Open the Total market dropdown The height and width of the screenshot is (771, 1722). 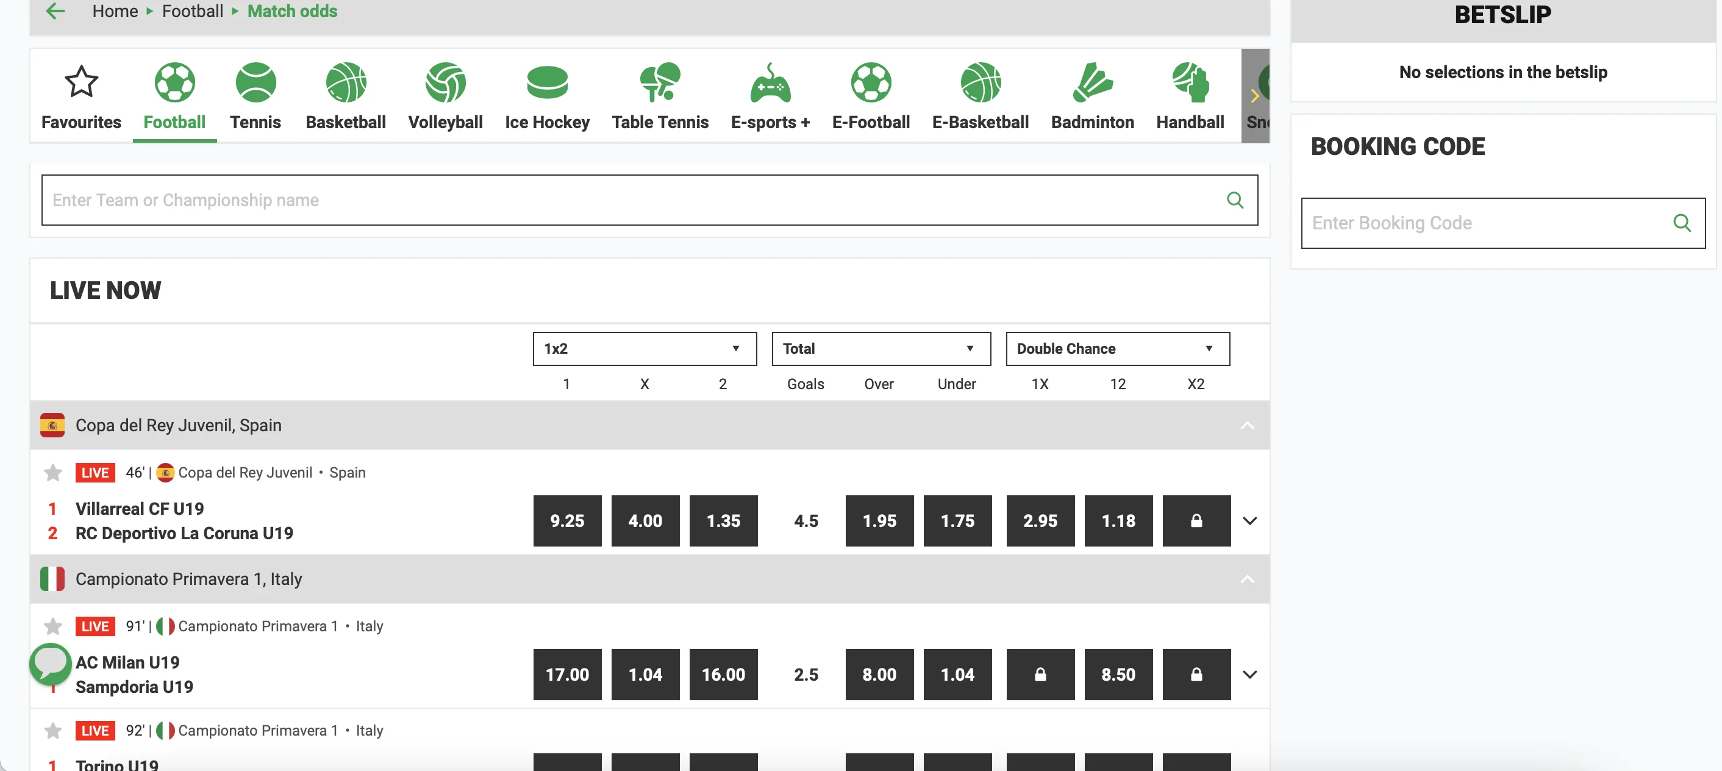(881, 348)
